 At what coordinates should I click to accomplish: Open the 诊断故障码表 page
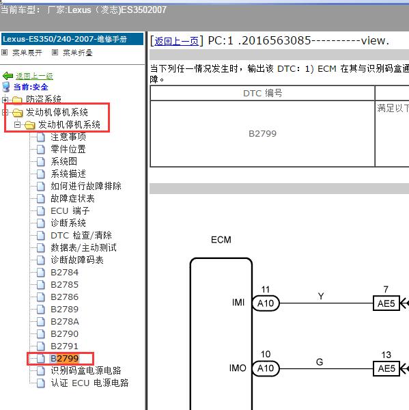[x=77, y=260]
